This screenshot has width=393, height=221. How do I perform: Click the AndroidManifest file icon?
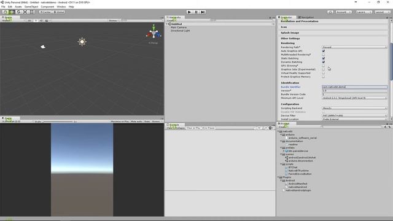pos(287,184)
